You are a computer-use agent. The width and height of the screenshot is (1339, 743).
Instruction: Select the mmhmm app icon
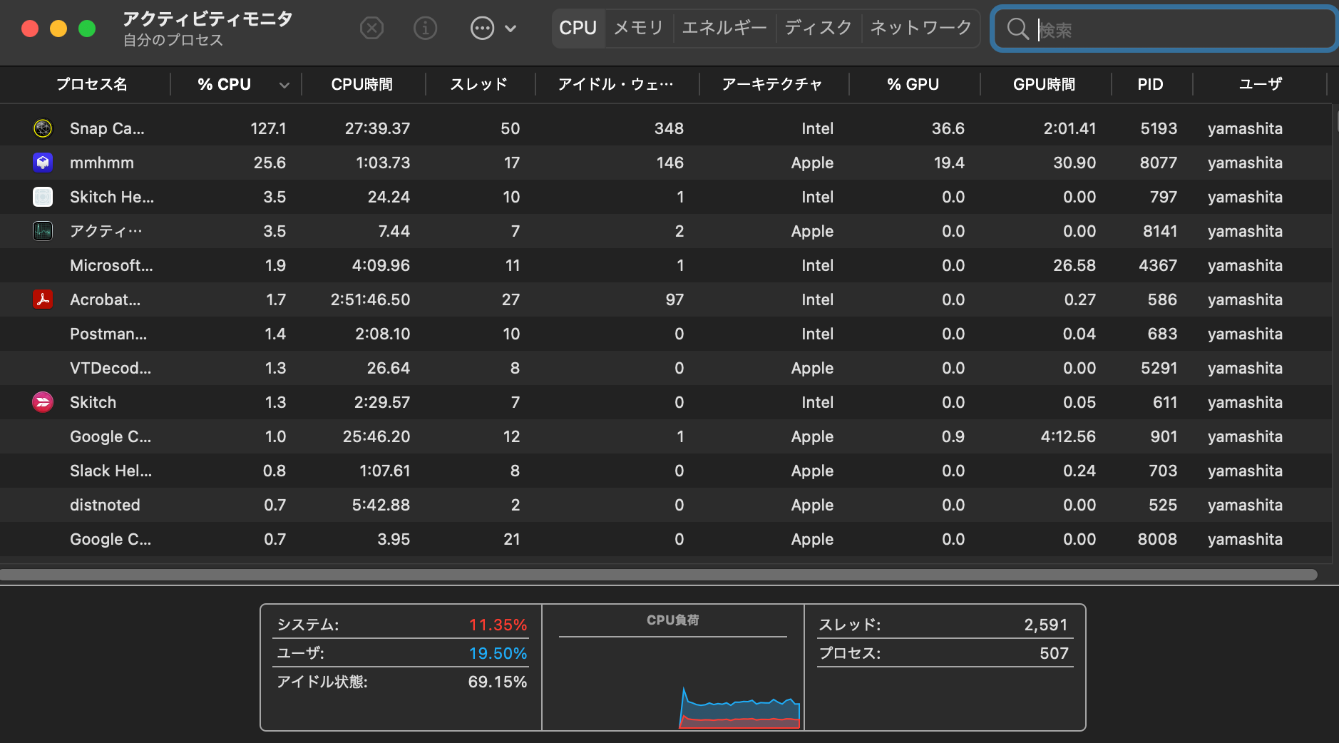coord(43,163)
